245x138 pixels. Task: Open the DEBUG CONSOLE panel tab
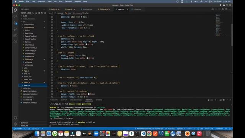click(x=76, y=100)
